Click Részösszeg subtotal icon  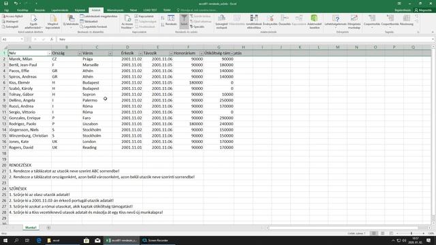[407, 20]
